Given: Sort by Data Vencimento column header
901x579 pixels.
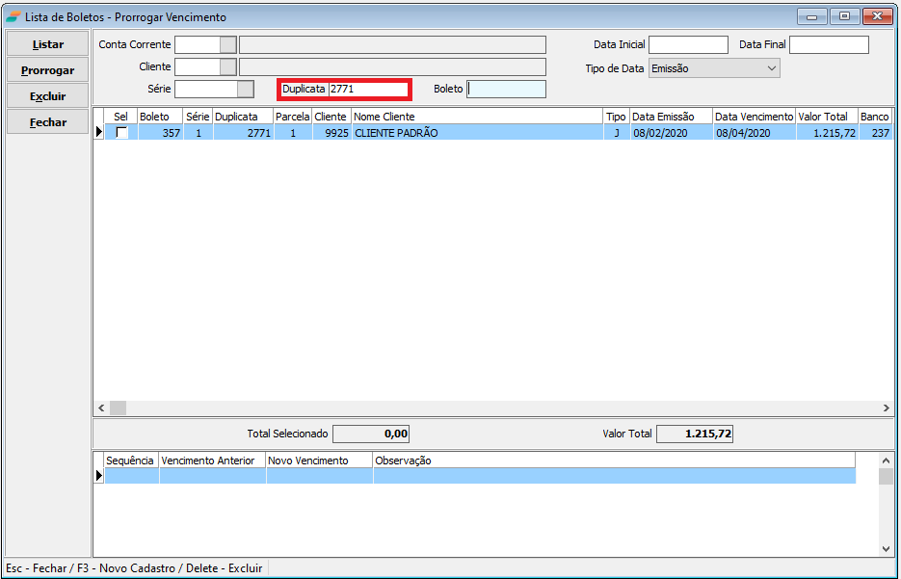Looking at the screenshot, I should (x=754, y=117).
